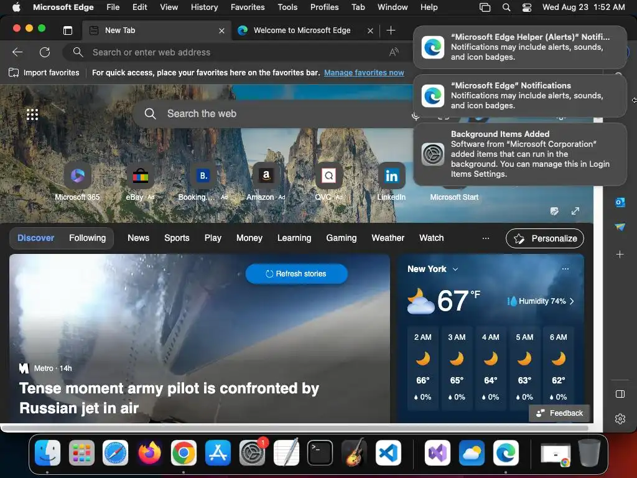637x478 pixels.
Task: Click the Refresh stories button
Action: click(297, 274)
